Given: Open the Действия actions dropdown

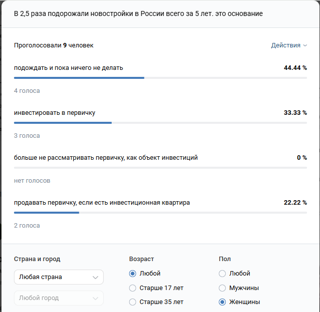Looking at the screenshot, I should (x=289, y=45).
